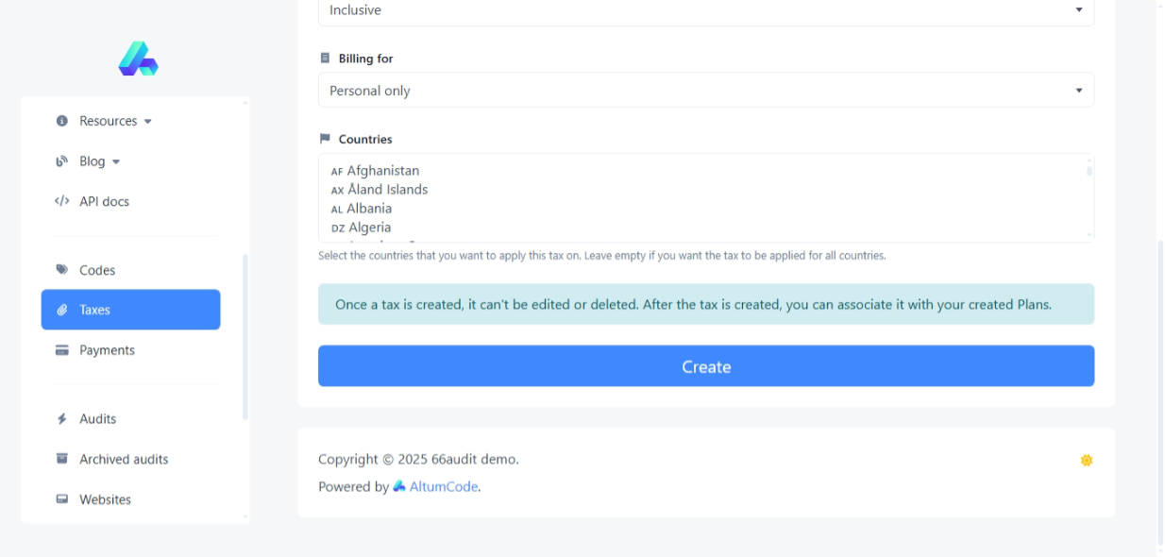Expand the Blog sidebar submenu
Screen dimensions: 1165x557
coord(99,161)
